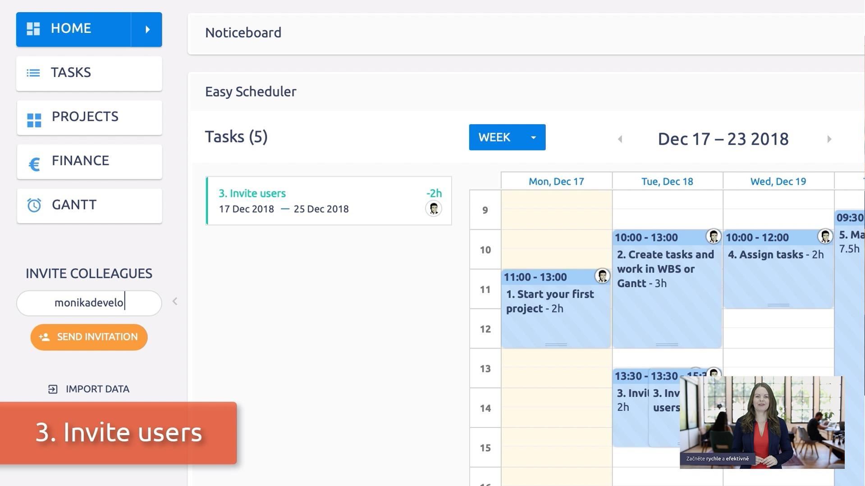Go to the next week
The width and height of the screenshot is (865, 486).
coord(829,139)
